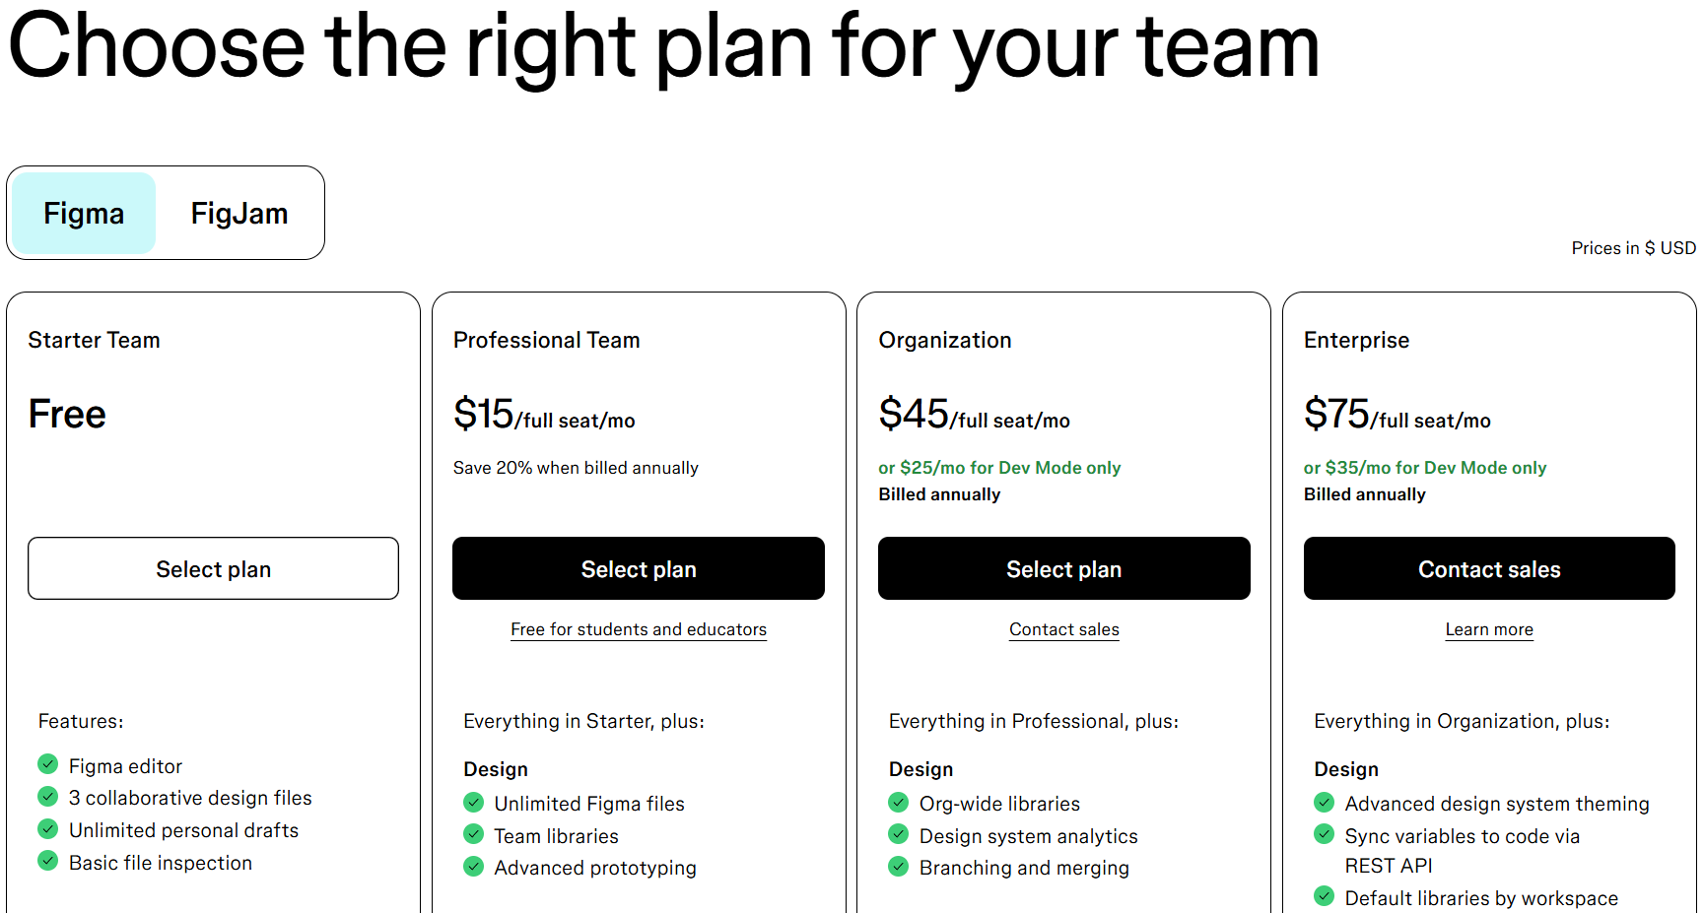1704x913 pixels.
Task: Click checkmark next to Advanced design system theming
Action: click(1325, 803)
